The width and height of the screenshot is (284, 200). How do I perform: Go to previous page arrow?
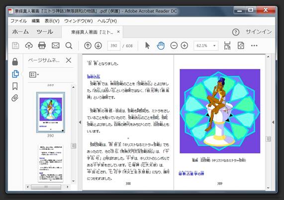coord(88,46)
